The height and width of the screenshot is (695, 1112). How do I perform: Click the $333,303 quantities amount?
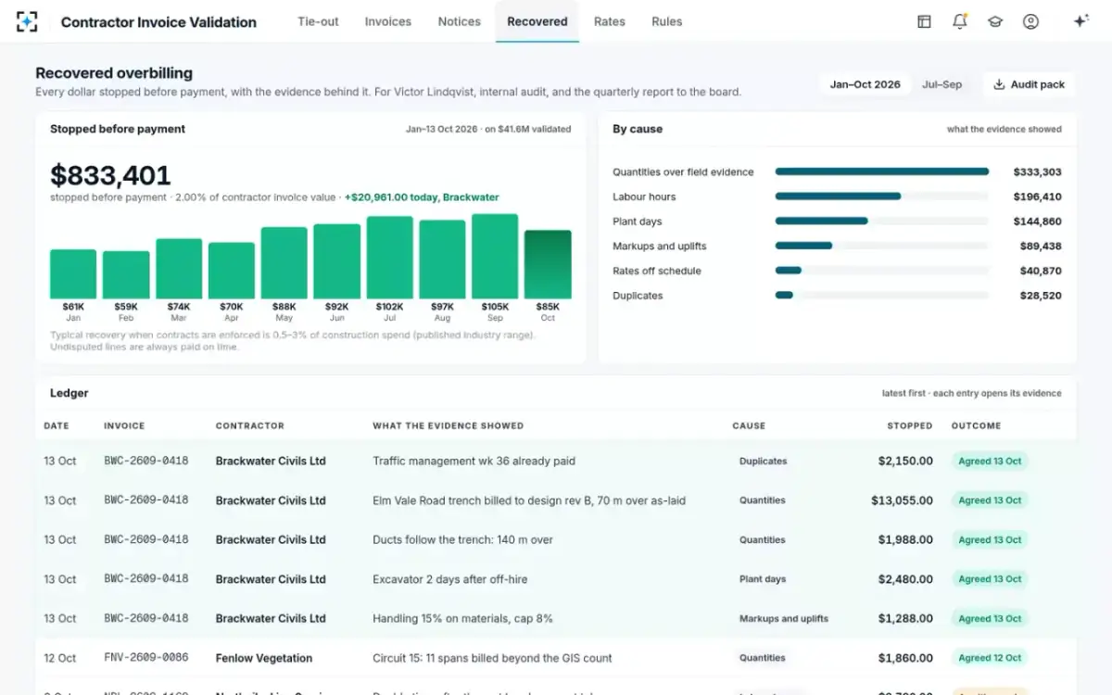click(x=1037, y=172)
